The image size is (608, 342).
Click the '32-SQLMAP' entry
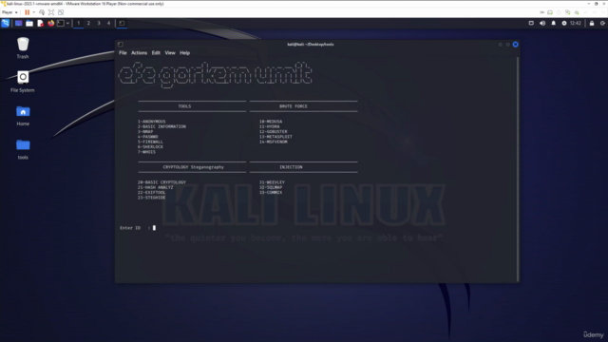click(x=271, y=187)
